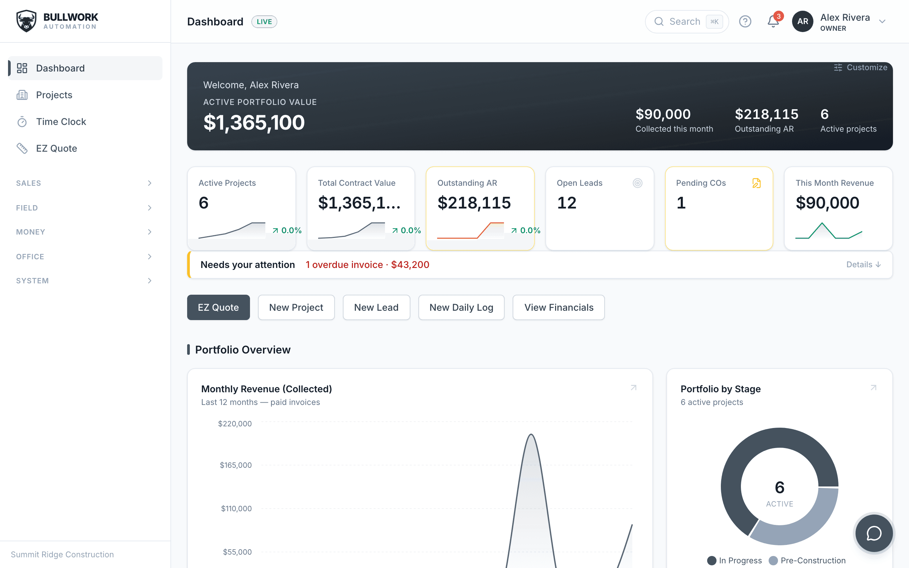Expand the SALES section chevron
The image size is (909, 568).
pos(149,183)
